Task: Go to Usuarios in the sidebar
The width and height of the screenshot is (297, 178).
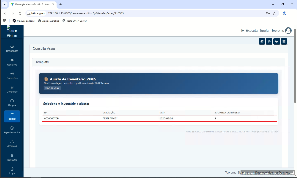Action: (x=12, y=62)
